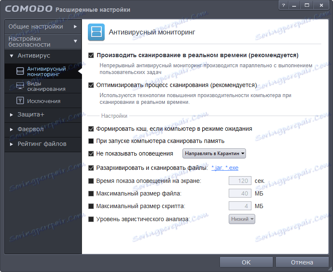Expand the Фаервол tree triangle
Image resolution: width=333 pixels, height=272 pixels.
coord(11,129)
